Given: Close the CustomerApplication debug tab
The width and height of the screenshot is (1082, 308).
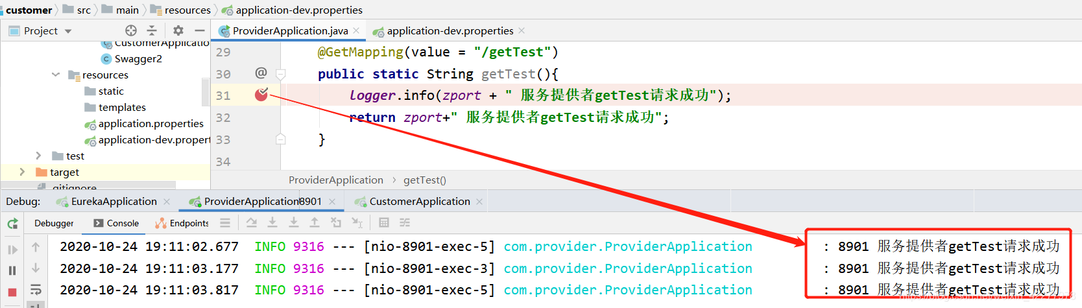Looking at the screenshot, I should [479, 202].
